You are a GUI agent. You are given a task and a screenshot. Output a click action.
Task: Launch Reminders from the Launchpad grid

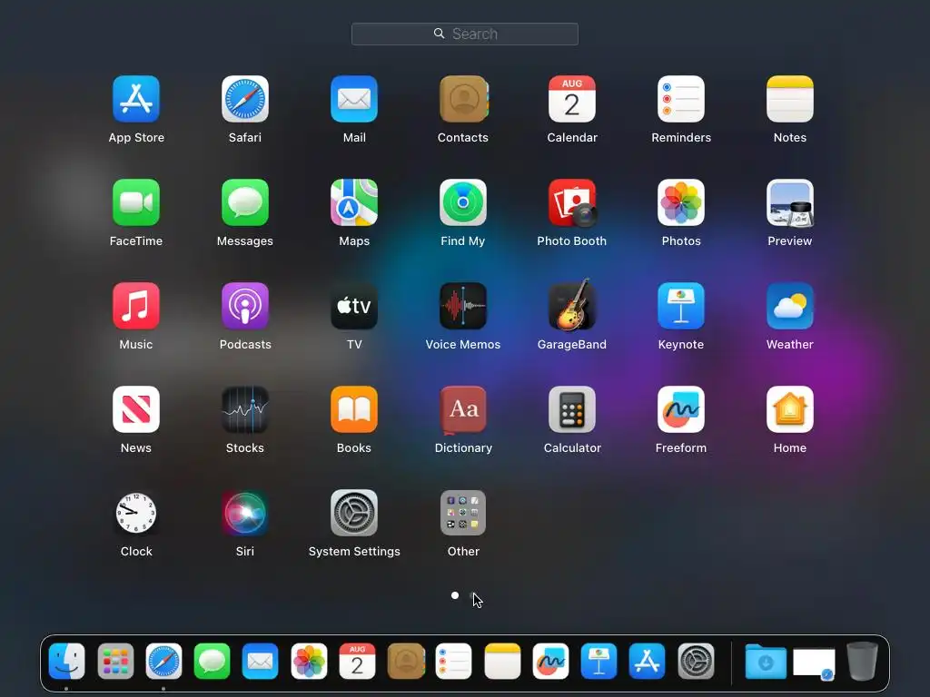681,99
